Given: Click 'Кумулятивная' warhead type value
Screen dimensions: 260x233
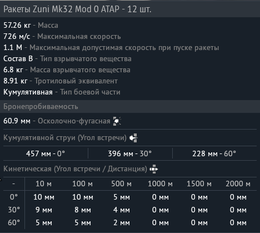Looking at the screenshot, I should pyautogui.click(x=28, y=92).
